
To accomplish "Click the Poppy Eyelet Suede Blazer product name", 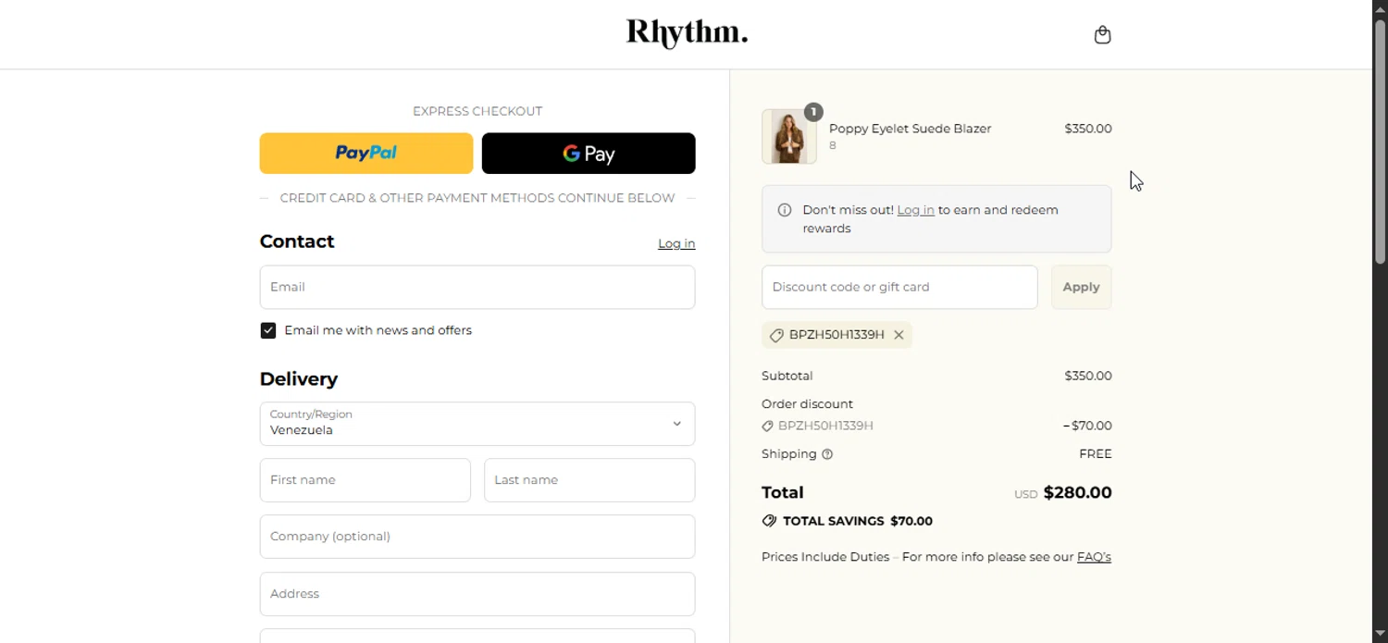I will pyautogui.click(x=910, y=129).
